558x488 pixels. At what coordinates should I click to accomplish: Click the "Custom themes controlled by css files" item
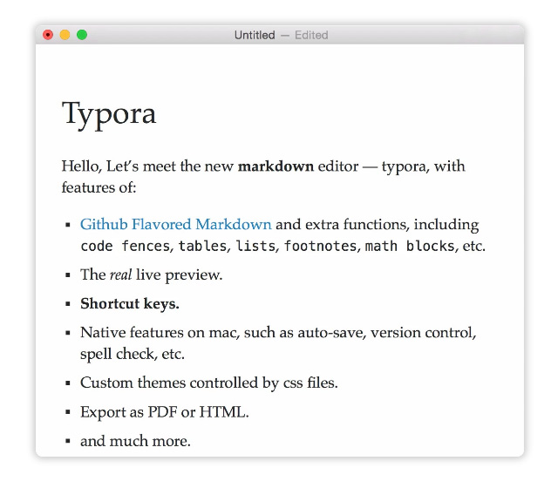point(208,383)
